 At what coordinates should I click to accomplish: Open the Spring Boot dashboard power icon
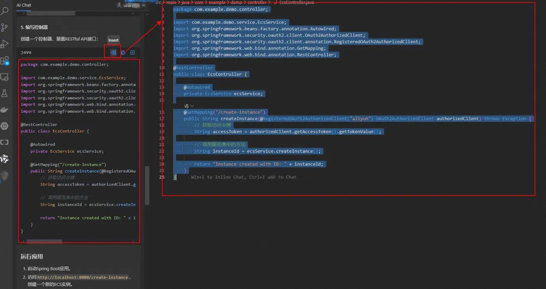pos(5,126)
